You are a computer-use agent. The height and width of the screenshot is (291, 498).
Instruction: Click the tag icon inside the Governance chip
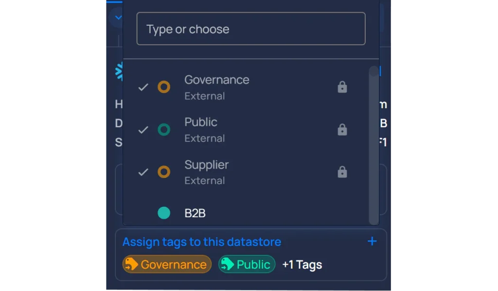[131, 264]
